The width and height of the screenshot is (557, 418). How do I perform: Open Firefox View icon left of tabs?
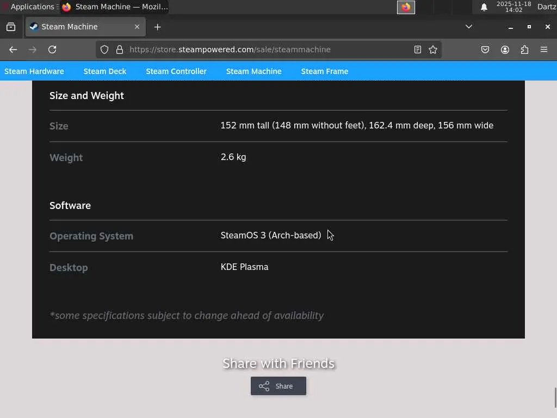pyautogui.click(x=11, y=27)
